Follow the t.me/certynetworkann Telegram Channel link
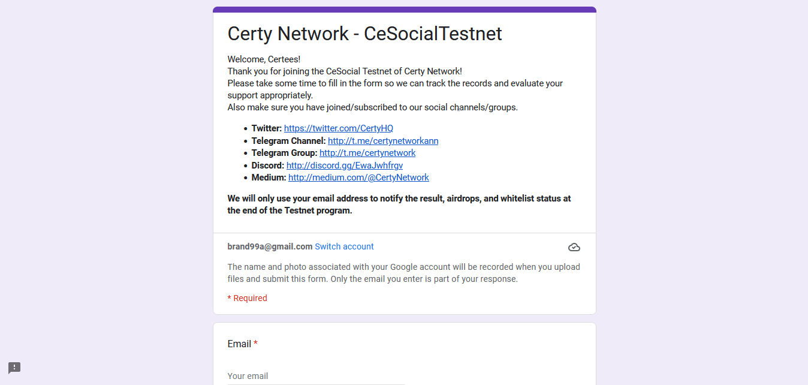Screen dimensions: 808x385 click(382, 141)
